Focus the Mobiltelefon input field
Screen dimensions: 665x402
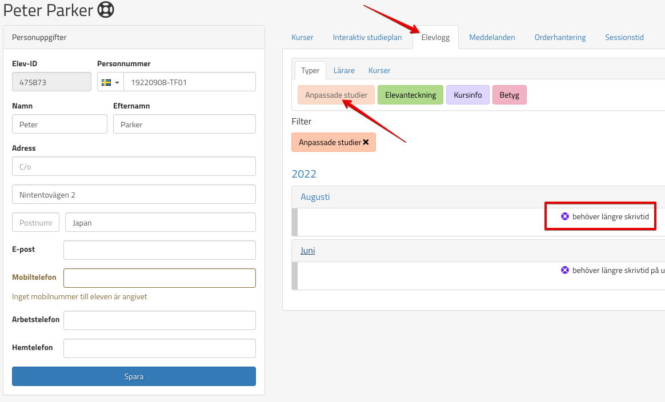pos(159,278)
